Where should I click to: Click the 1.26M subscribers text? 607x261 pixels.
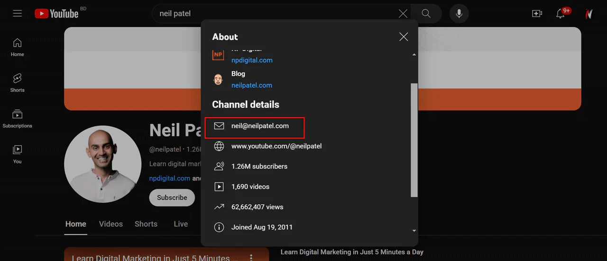click(x=259, y=166)
